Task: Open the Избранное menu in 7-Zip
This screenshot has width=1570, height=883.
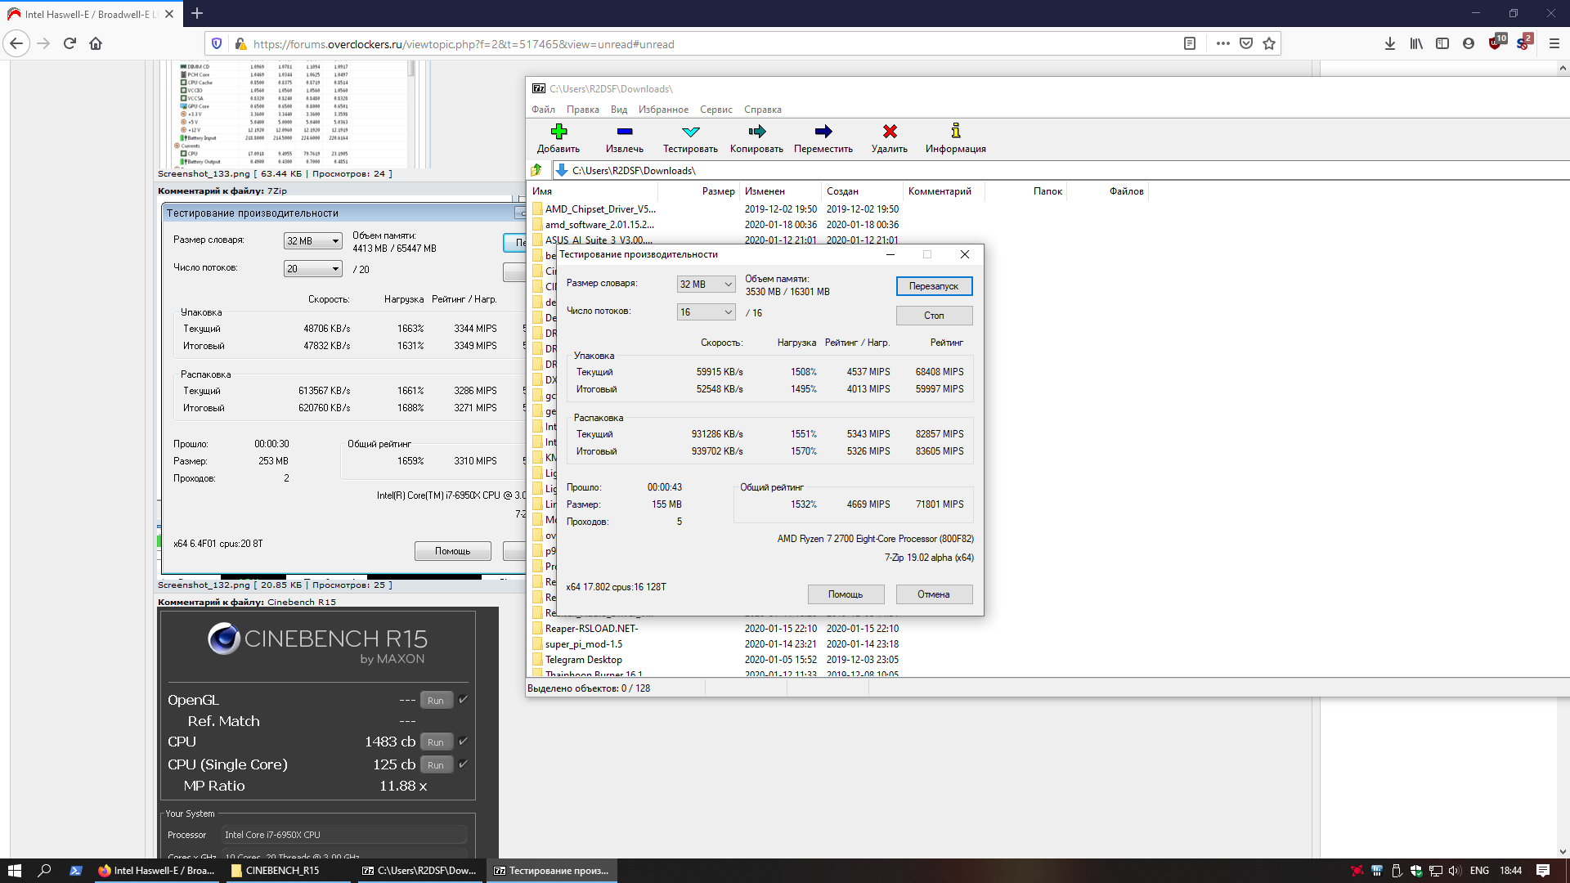Action: pos(663,110)
